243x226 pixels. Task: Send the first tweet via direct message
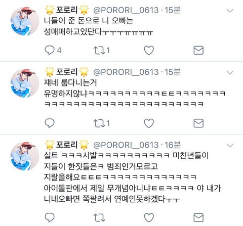click(x=198, y=50)
